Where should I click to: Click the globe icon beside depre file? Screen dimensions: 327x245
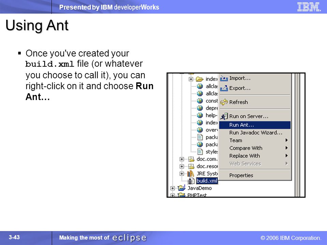click(200, 108)
